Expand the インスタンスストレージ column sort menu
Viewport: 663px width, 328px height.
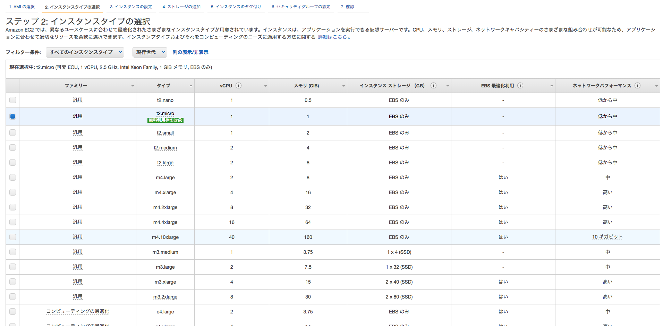tap(447, 86)
